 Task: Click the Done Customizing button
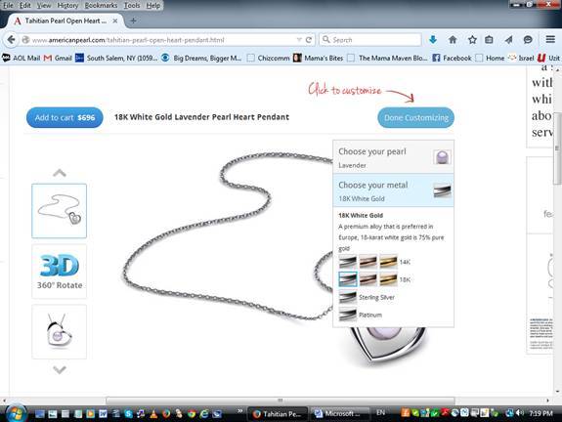point(415,117)
